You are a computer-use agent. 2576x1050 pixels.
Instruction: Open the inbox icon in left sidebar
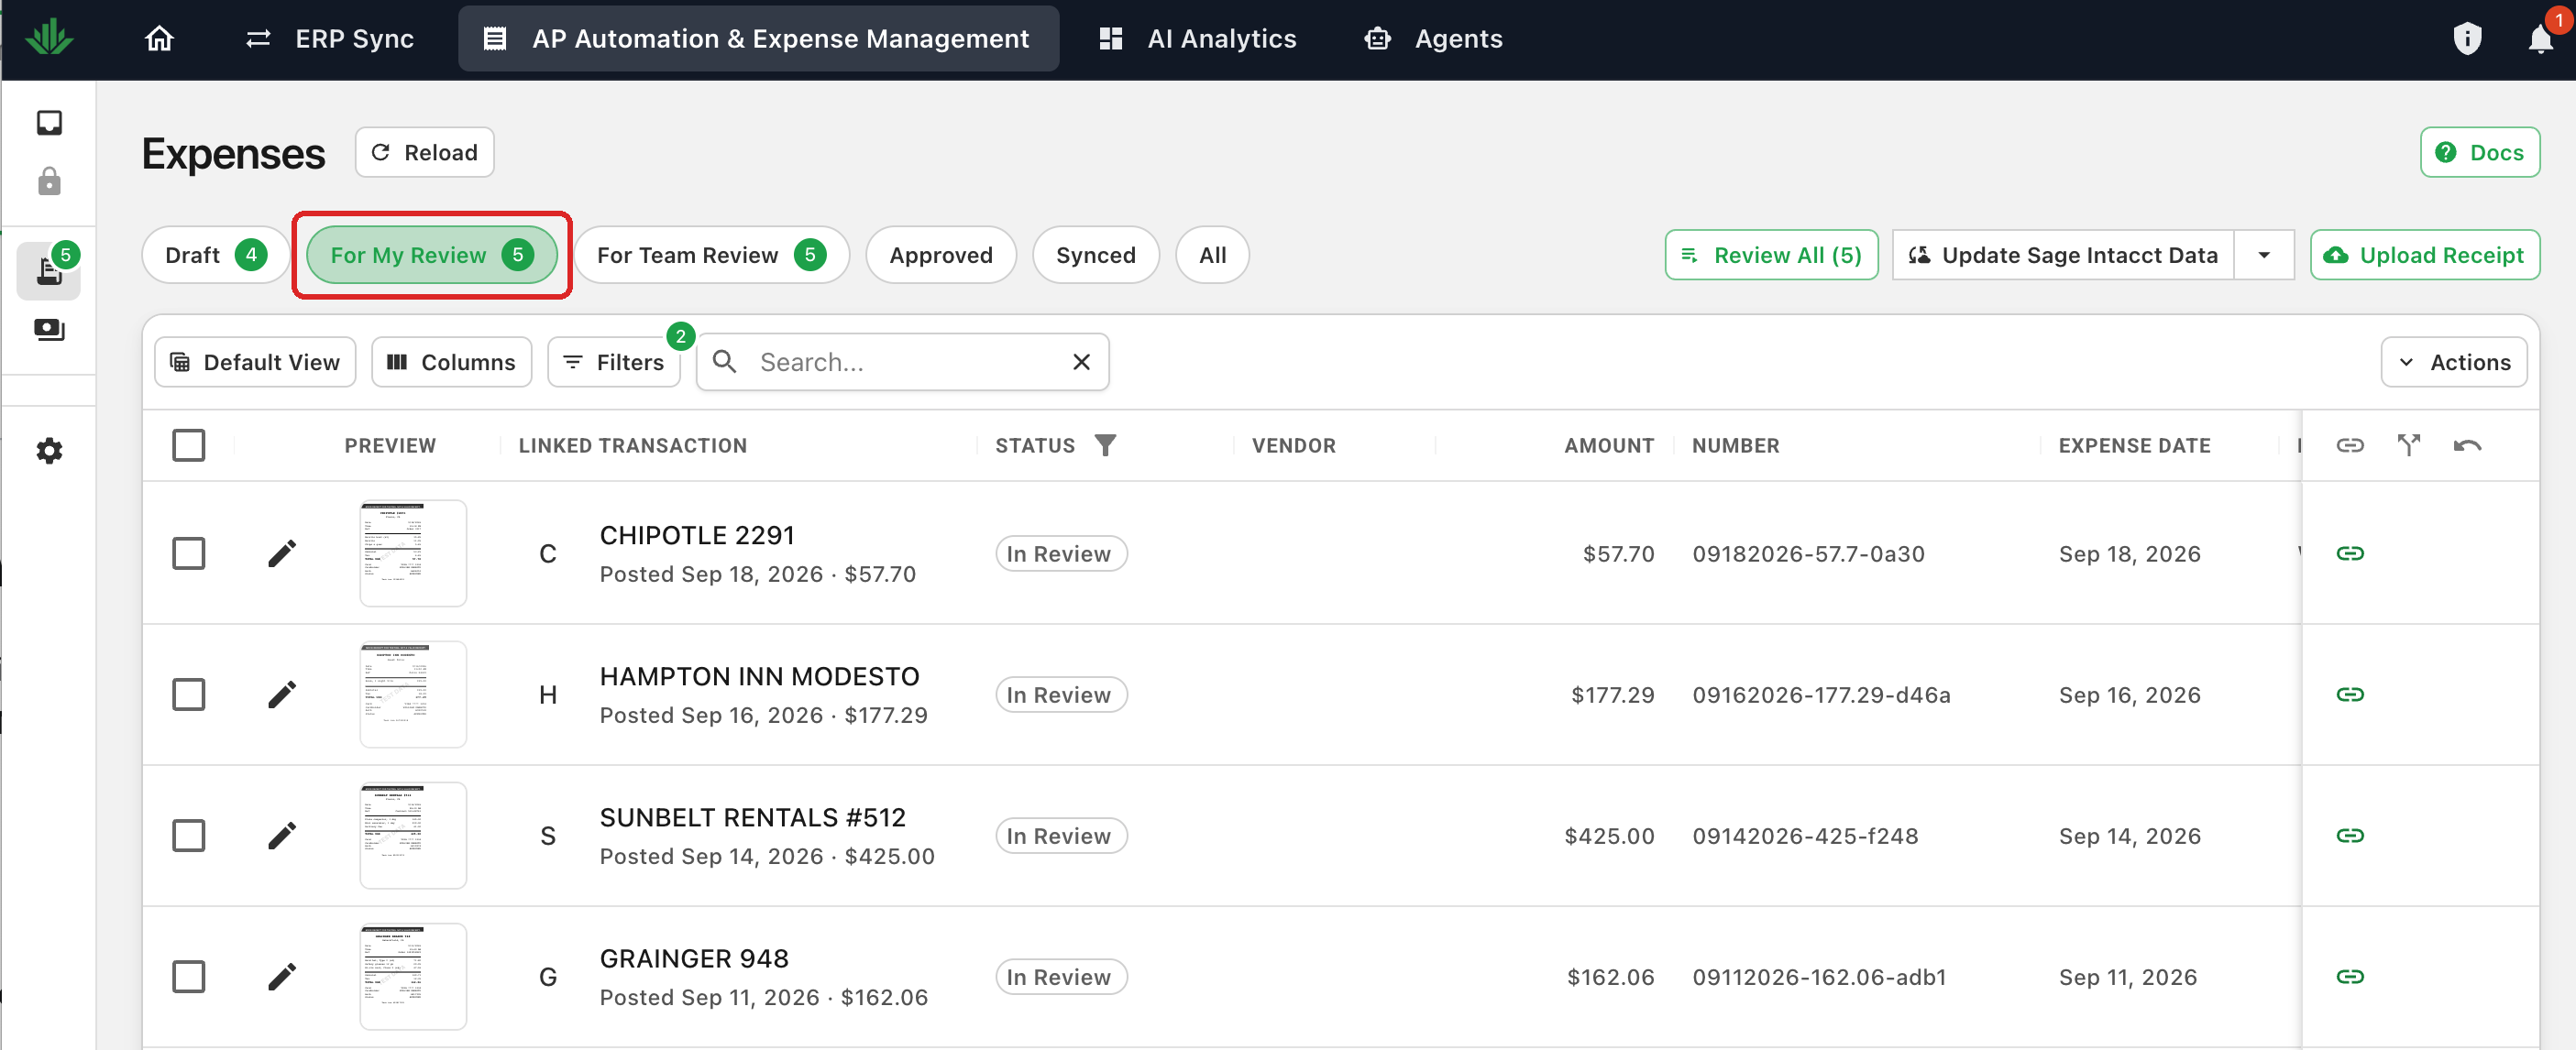pos(49,123)
